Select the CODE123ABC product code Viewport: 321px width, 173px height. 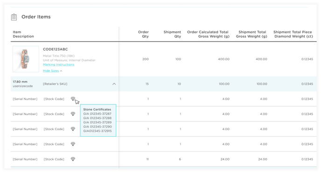click(55, 49)
